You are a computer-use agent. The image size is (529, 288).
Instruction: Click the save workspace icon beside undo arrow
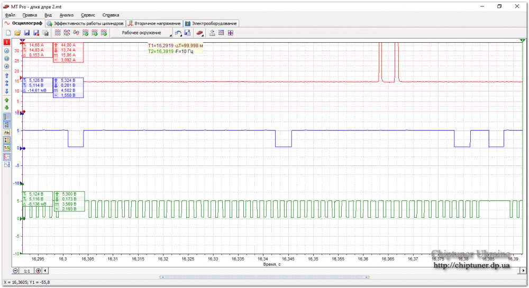pos(188,33)
